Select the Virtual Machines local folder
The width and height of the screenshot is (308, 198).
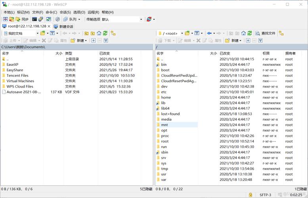pos(20,81)
